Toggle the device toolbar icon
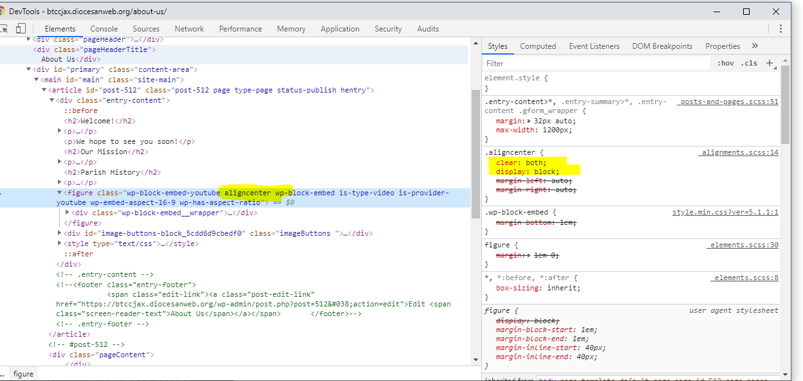Image resolution: width=803 pixels, height=381 pixels. [21, 29]
